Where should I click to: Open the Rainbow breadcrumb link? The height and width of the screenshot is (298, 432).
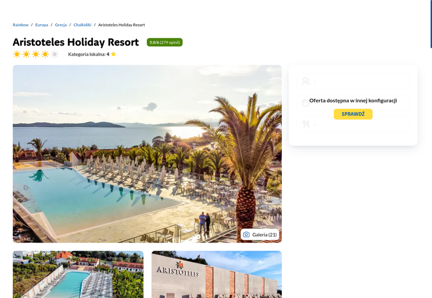pos(21,25)
